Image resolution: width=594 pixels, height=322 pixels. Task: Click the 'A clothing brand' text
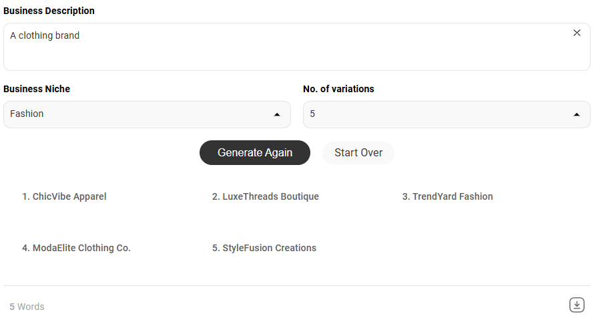[x=45, y=35]
